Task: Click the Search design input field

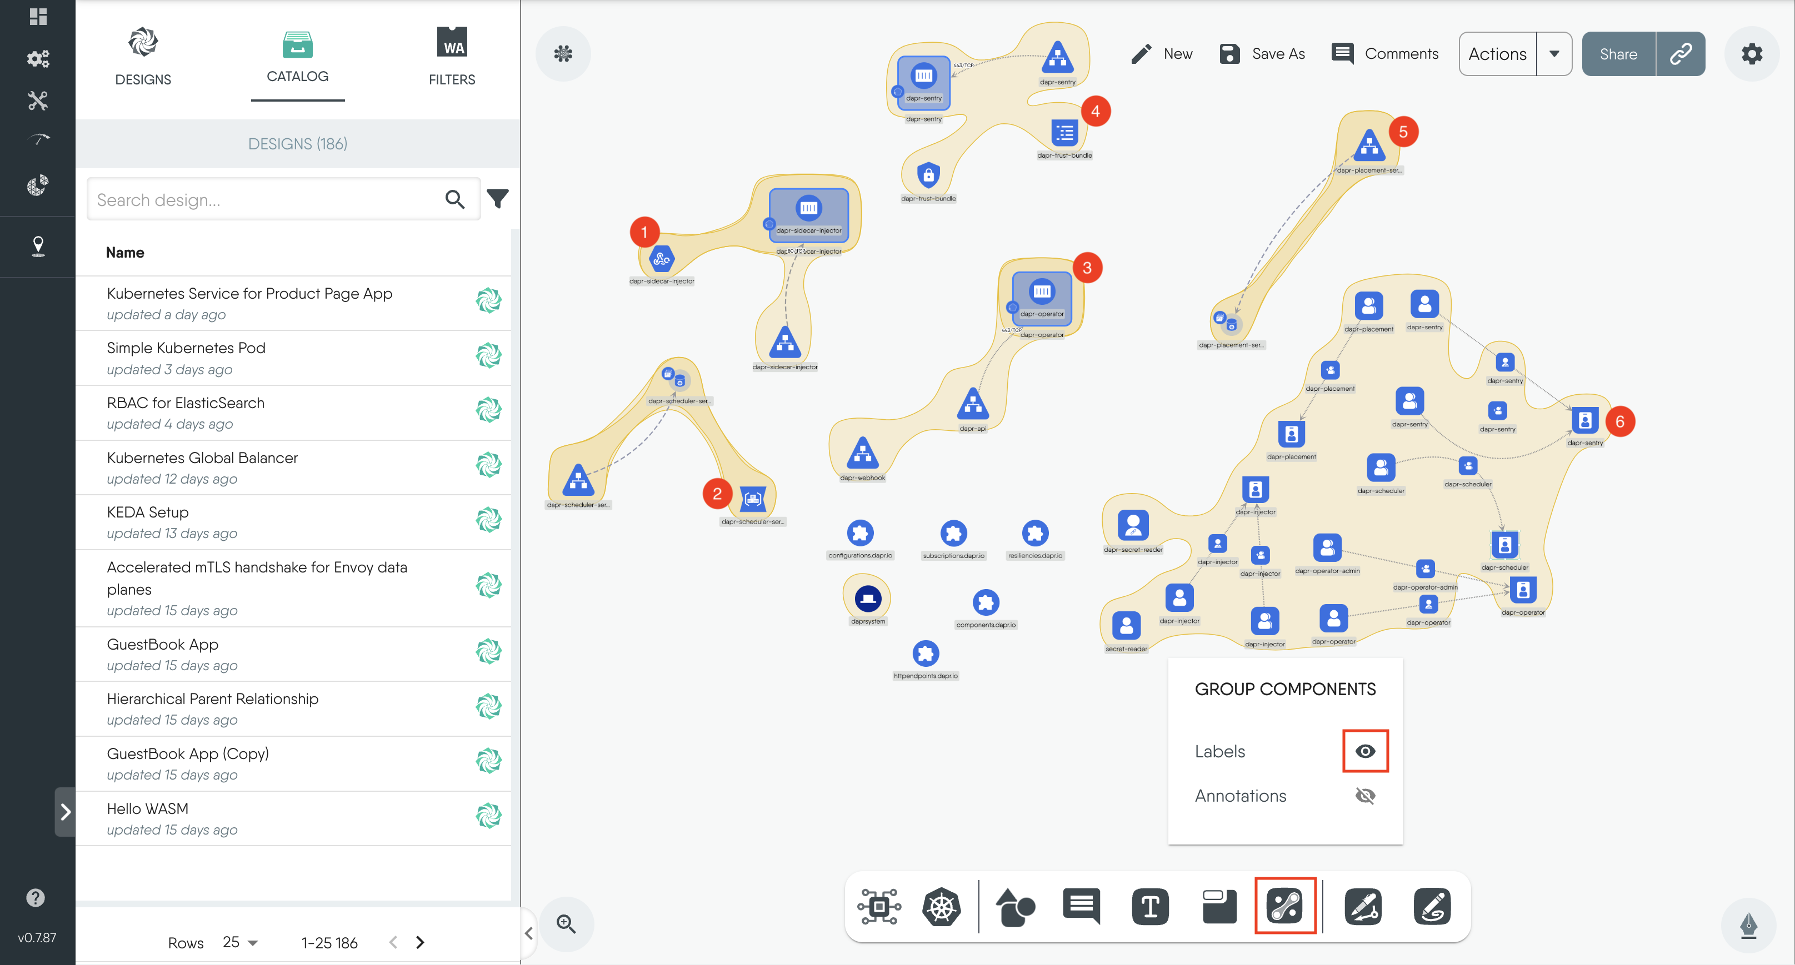Action: pos(265,200)
